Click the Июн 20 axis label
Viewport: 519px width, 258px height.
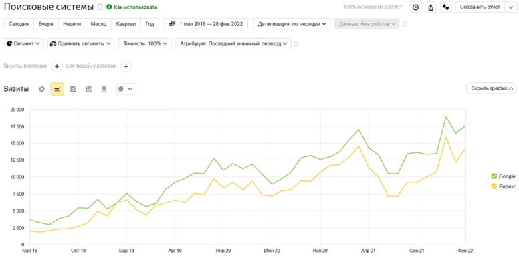click(x=272, y=251)
